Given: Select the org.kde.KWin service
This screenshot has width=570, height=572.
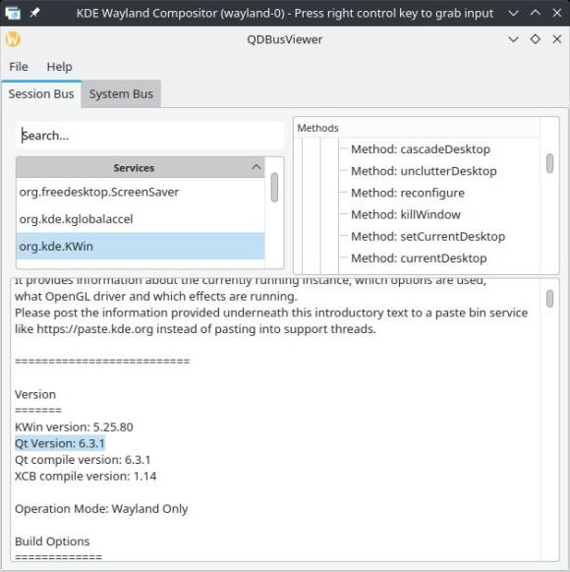Looking at the screenshot, I should pos(141,247).
